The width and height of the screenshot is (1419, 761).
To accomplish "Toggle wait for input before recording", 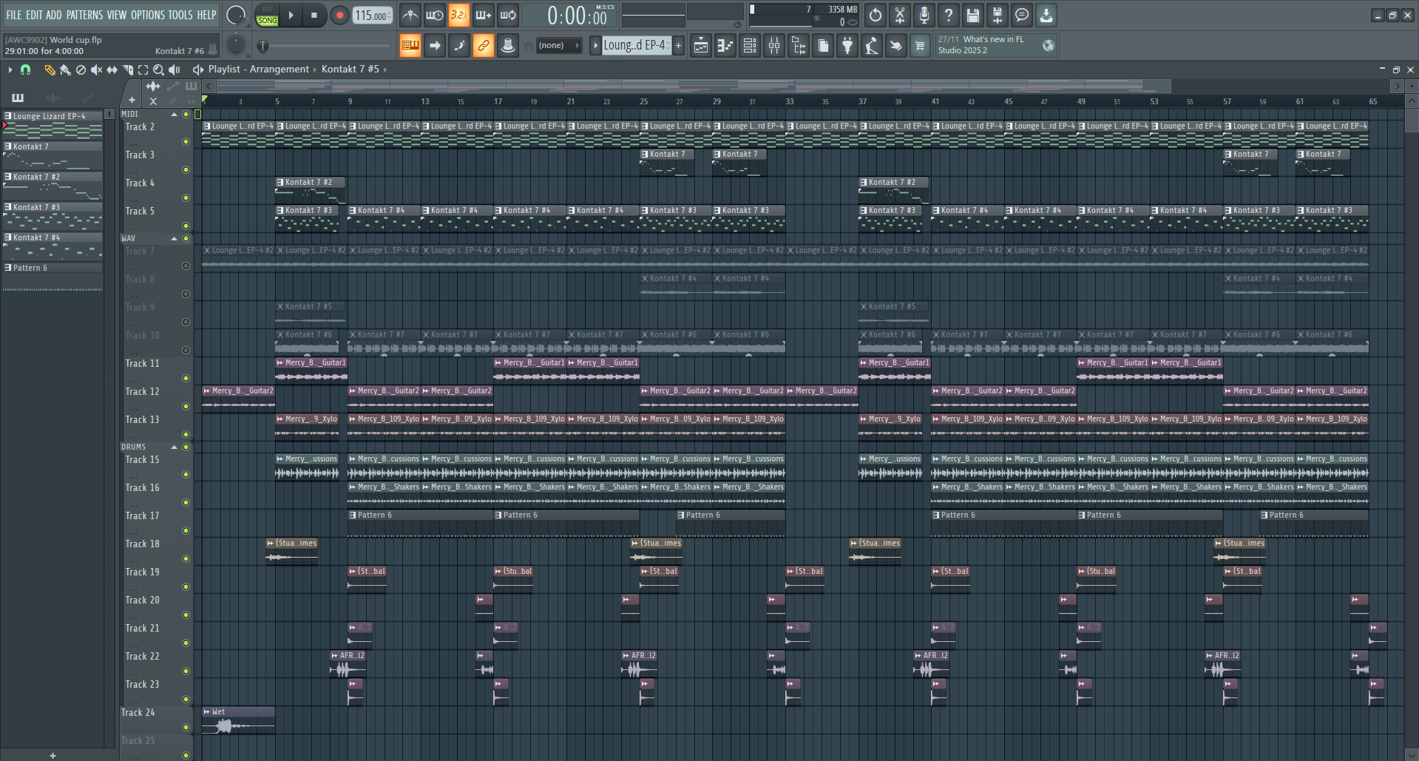I will tap(435, 15).
